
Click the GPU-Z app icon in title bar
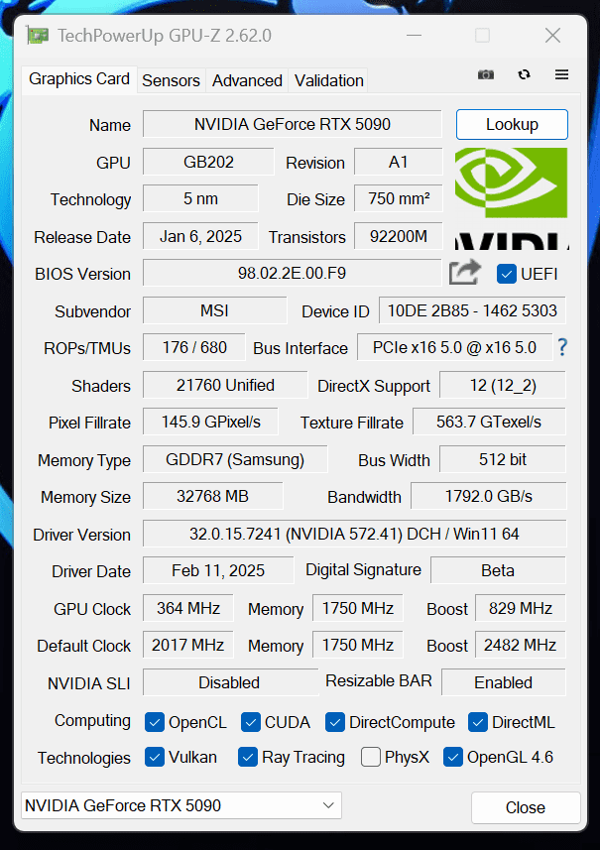pyautogui.click(x=38, y=36)
